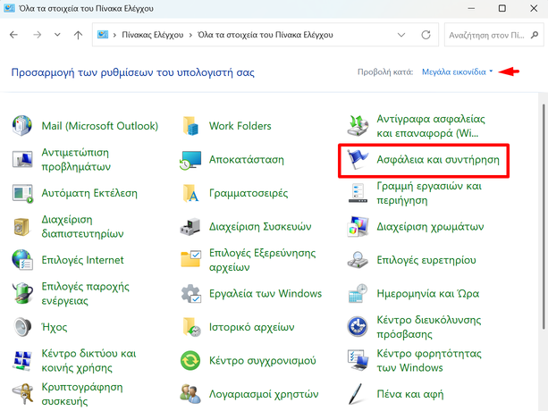Open the Ημερομηνία και Ώρα icon
Image resolution: width=548 pixels, height=411 pixels.
[358, 293]
